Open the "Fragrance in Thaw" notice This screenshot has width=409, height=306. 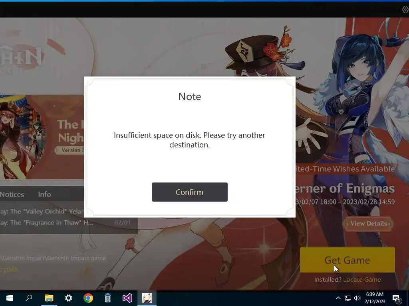click(46, 223)
